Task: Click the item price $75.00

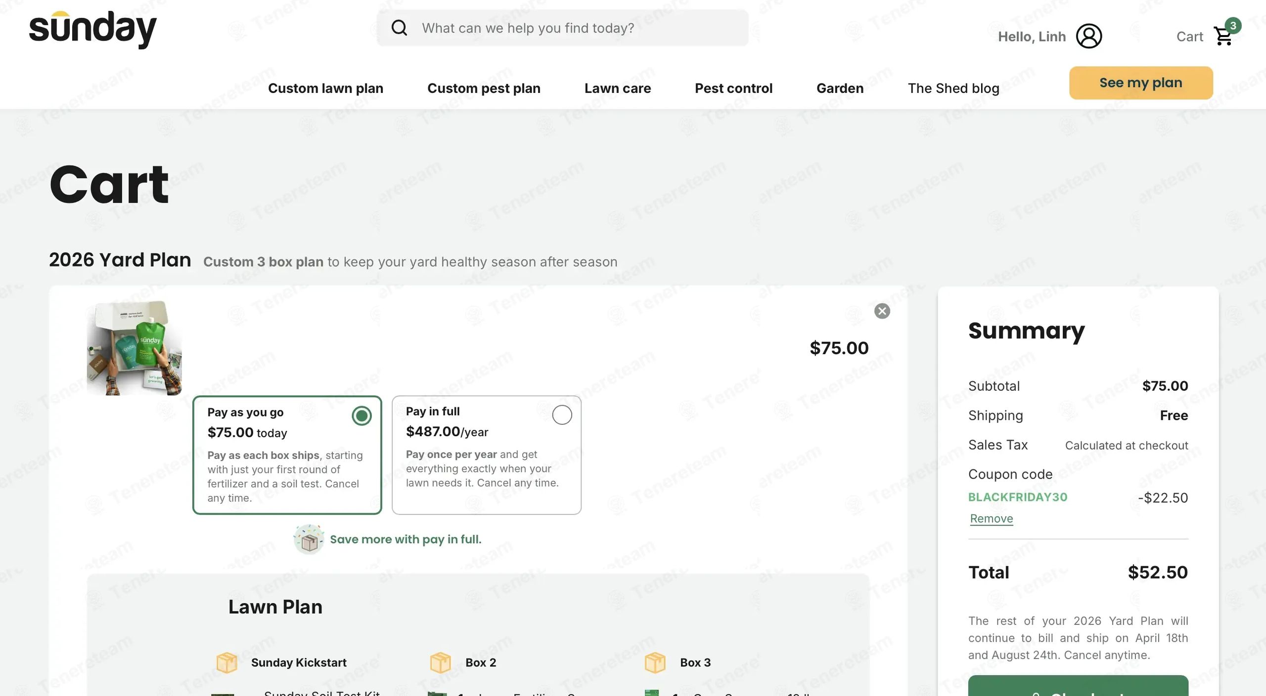Action: click(x=839, y=348)
